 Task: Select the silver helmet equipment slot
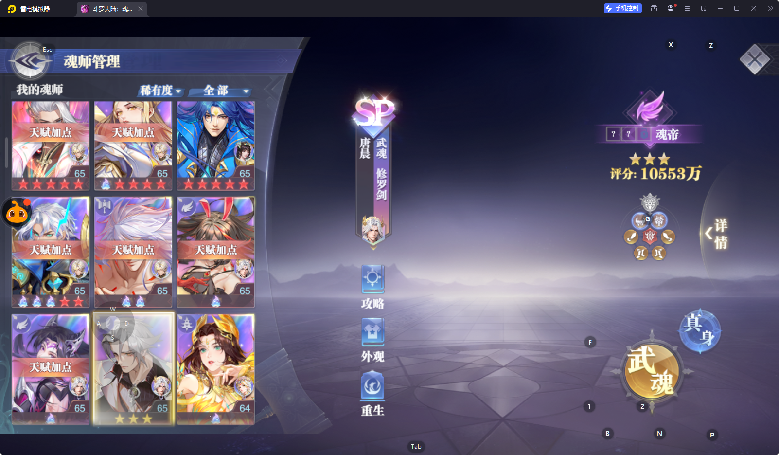(x=650, y=202)
